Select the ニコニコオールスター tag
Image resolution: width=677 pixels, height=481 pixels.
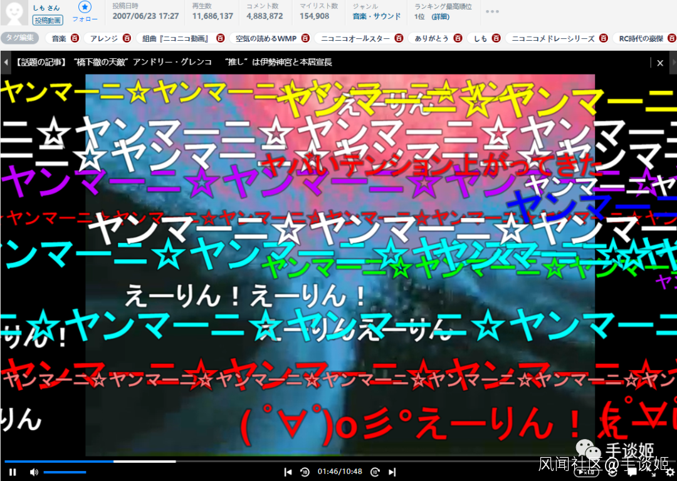tap(355, 38)
